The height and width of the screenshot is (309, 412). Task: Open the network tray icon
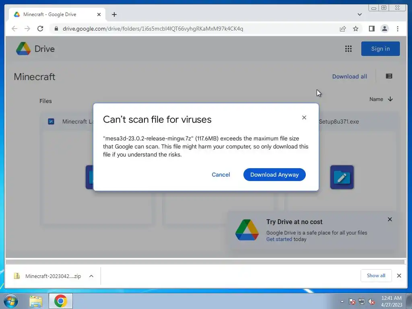[x=361, y=301]
